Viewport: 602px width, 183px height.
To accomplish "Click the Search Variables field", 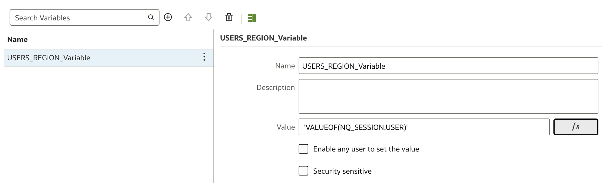I will [x=84, y=17].
